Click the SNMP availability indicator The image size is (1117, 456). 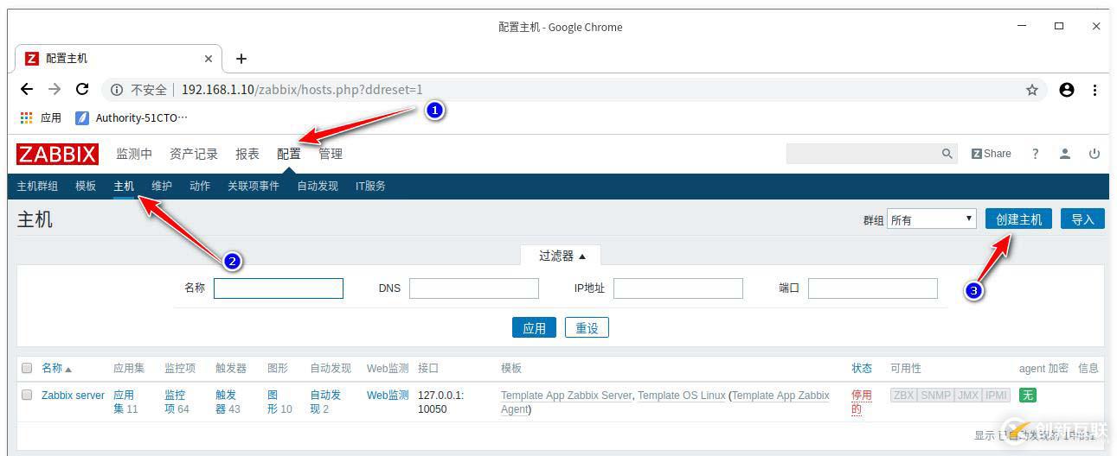935,396
